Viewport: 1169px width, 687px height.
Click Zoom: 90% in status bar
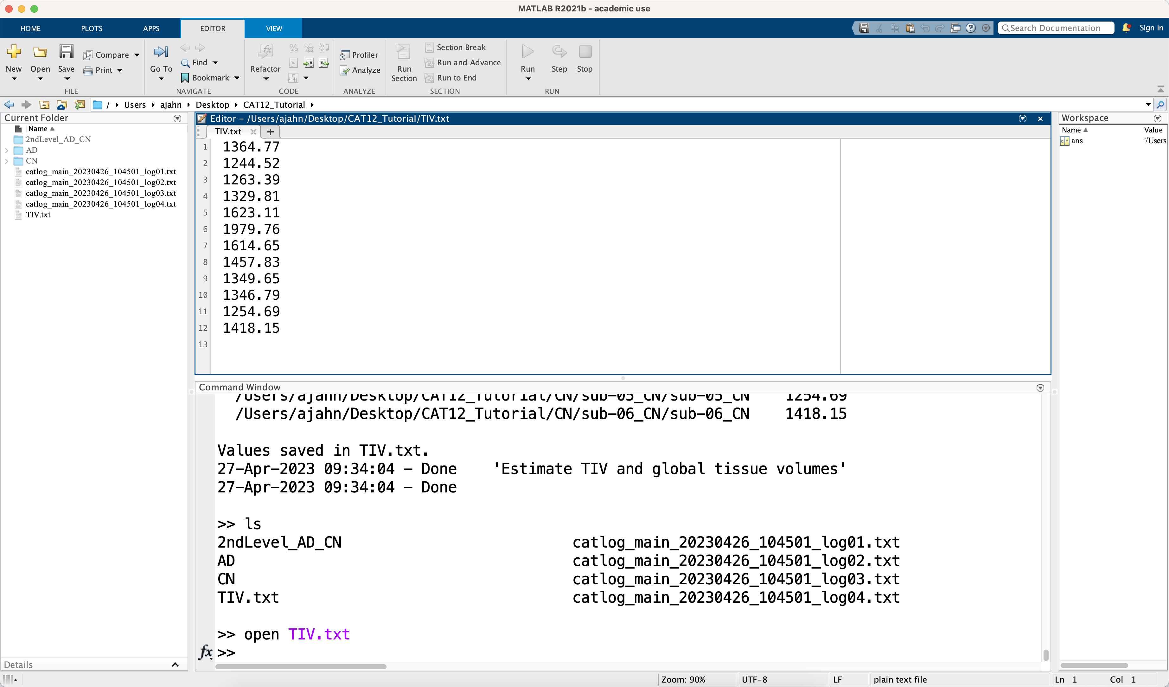tap(683, 680)
